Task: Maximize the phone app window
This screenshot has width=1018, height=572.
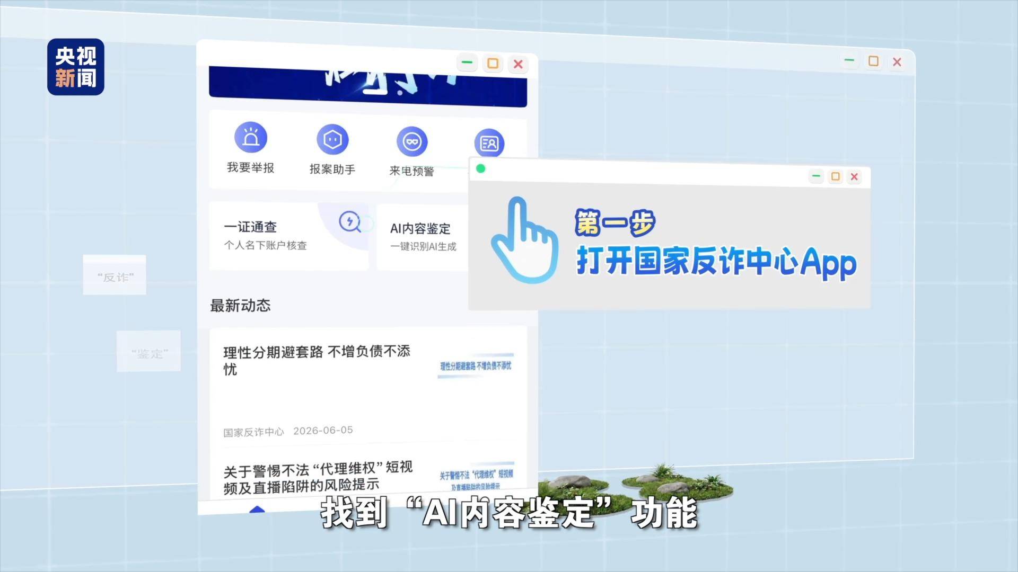Action: pos(493,64)
